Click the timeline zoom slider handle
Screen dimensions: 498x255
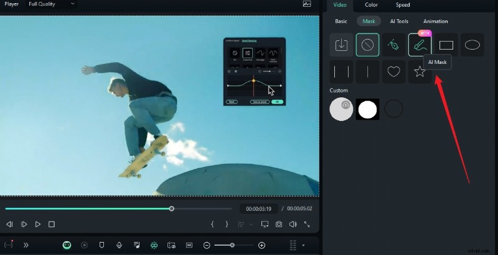(x=232, y=245)
